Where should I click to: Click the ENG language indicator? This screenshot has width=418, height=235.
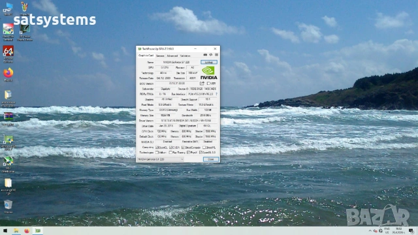coord(387,230)
